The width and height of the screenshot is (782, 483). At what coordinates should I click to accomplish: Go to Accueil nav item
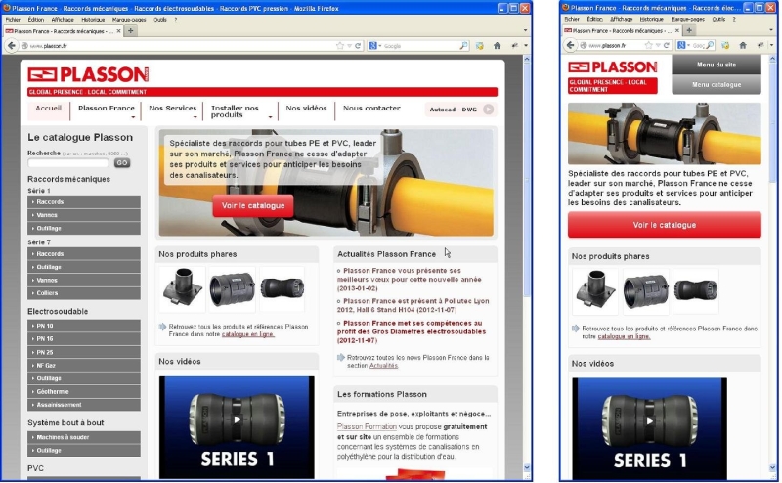point(48,109)
